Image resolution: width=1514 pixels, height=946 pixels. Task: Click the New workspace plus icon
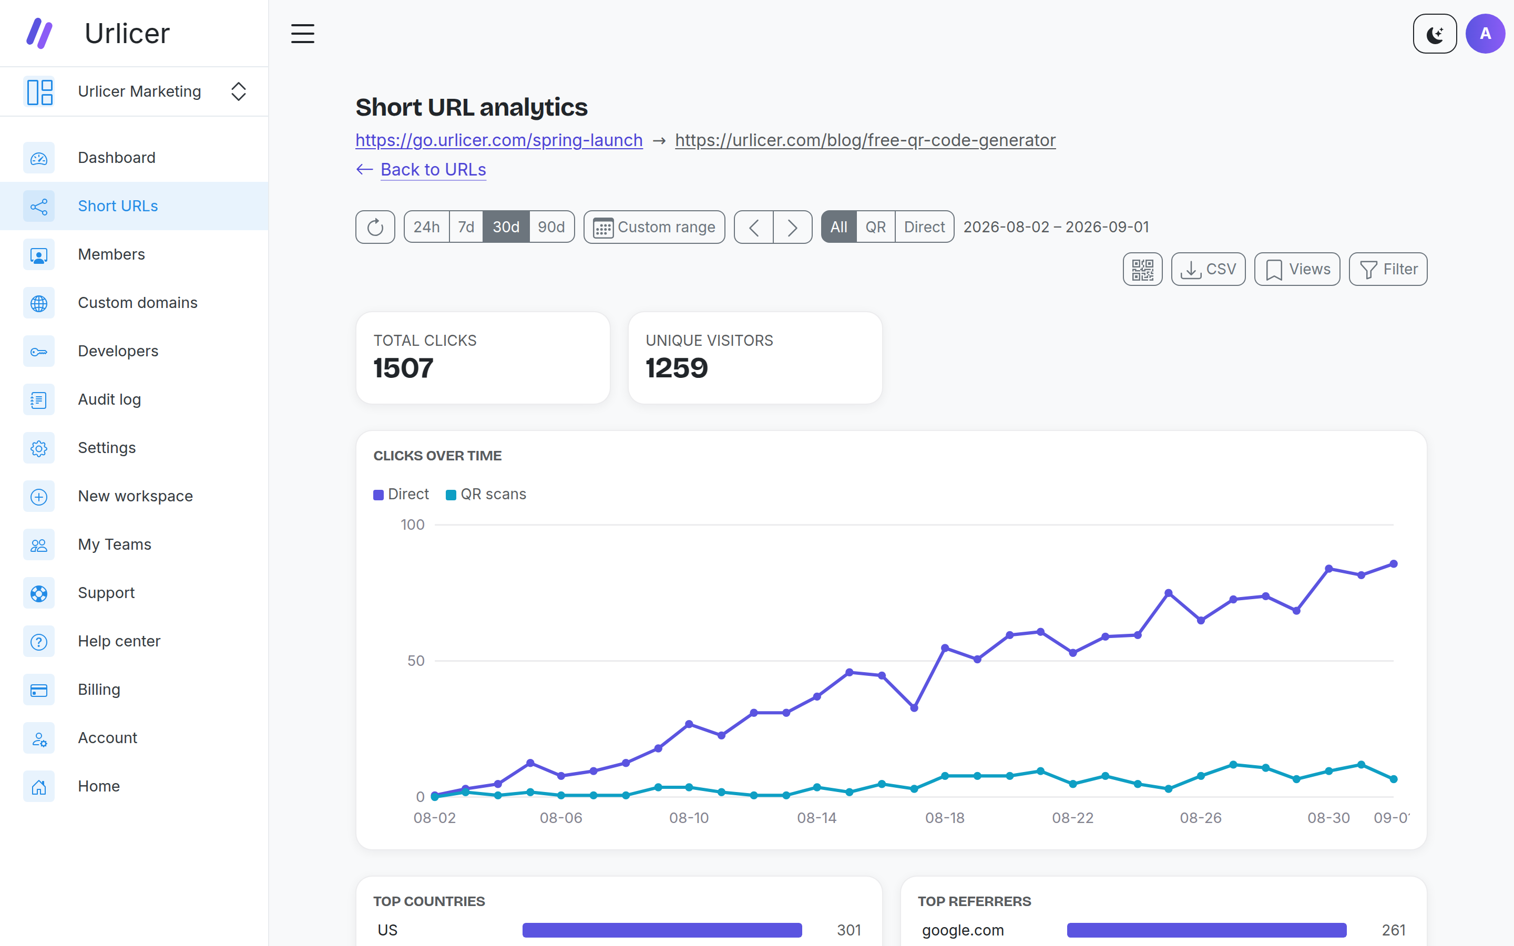click(39, 496)
